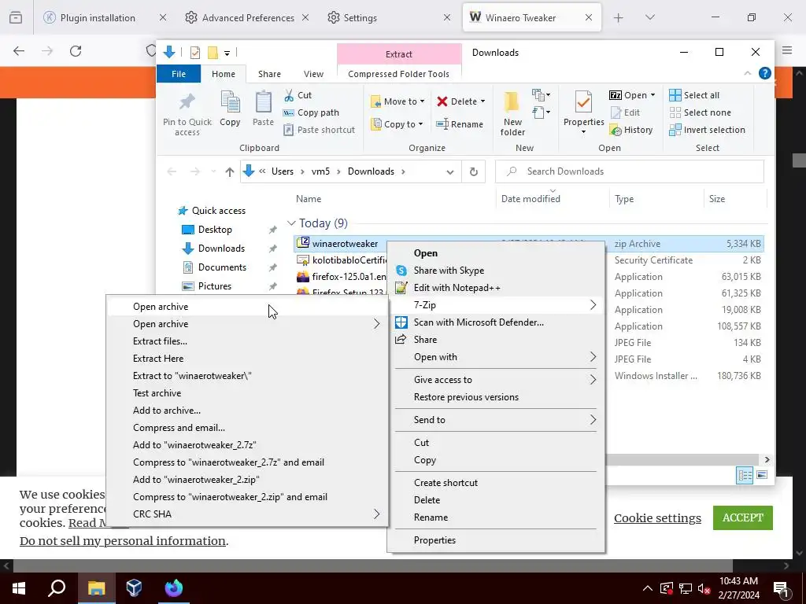Click the horizontal scrollbar right arrow
The image size is (806, 604).
[767, 459]
